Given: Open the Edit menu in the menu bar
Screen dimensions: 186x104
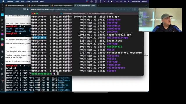Looking at the screenshot, I should pos(23,1).
